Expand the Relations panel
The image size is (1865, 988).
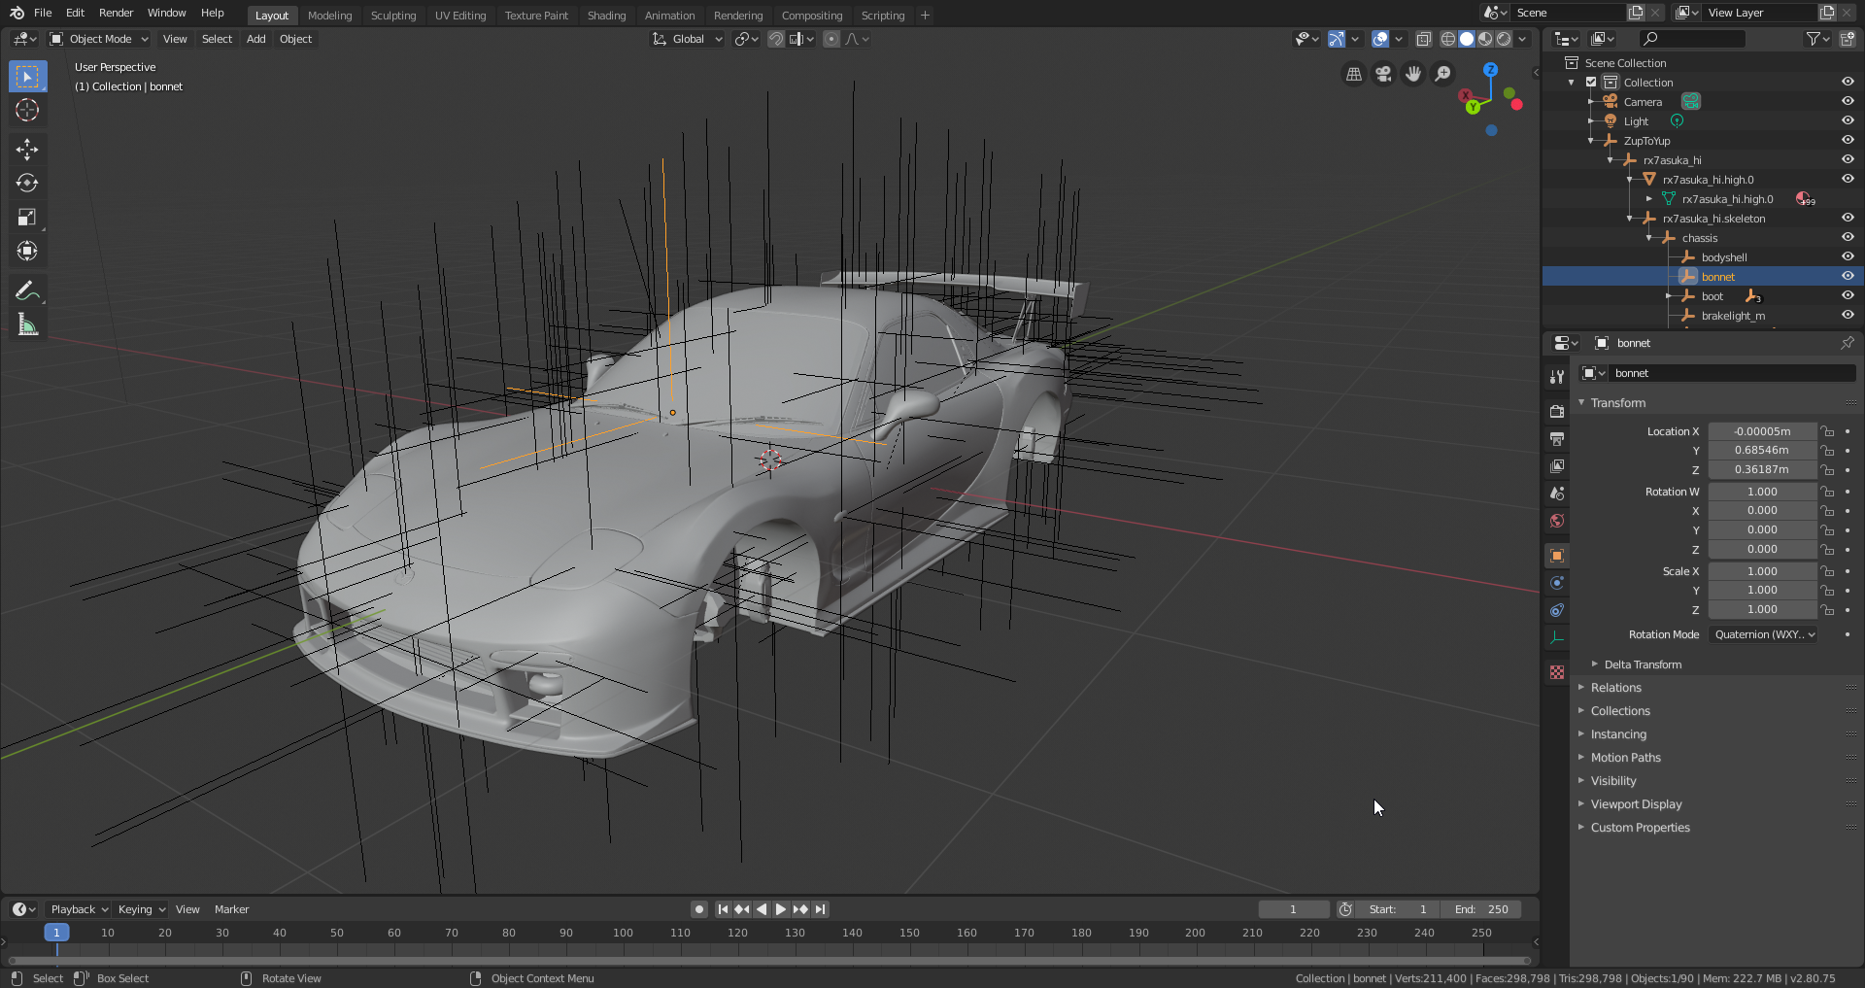click(x=1615, y=688)
